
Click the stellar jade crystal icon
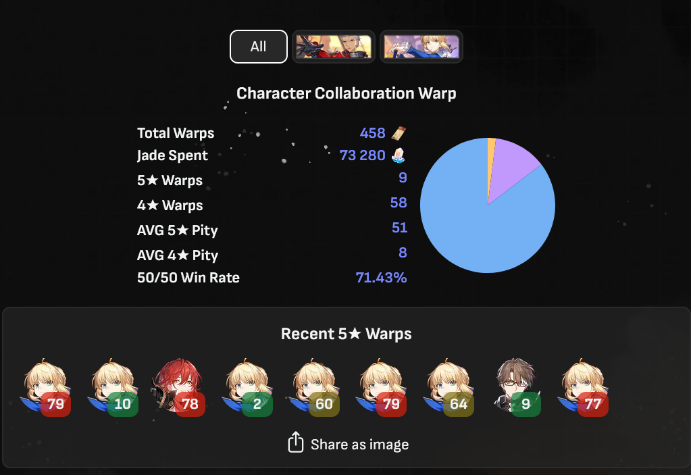point(398,155)
